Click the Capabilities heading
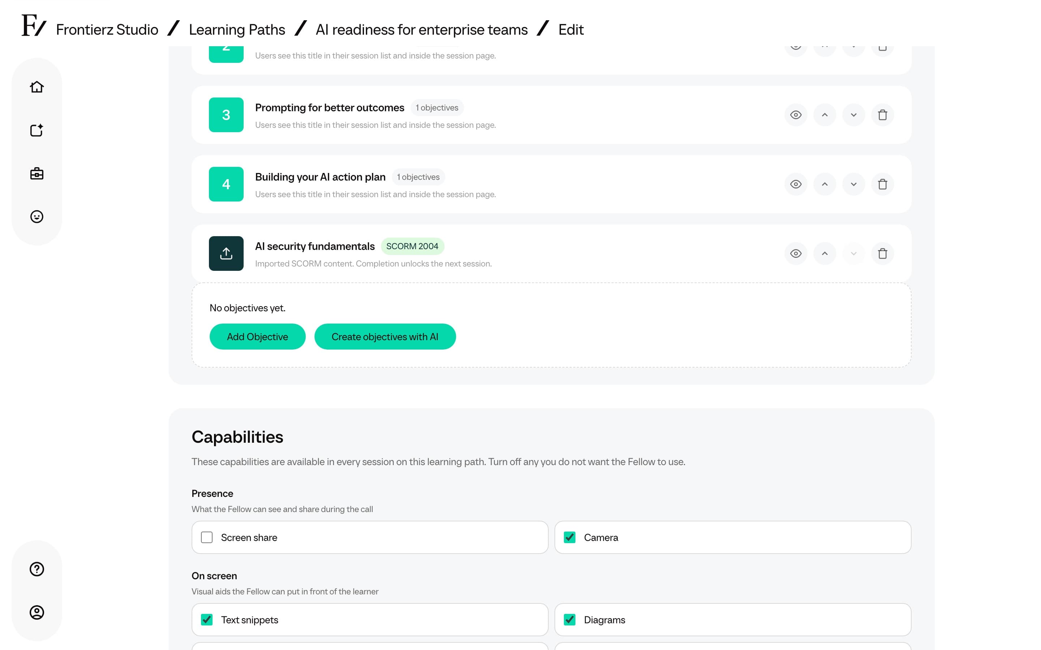Image resolution: width=1041 pixels, height=650 pixels. (x=237, y=437)
